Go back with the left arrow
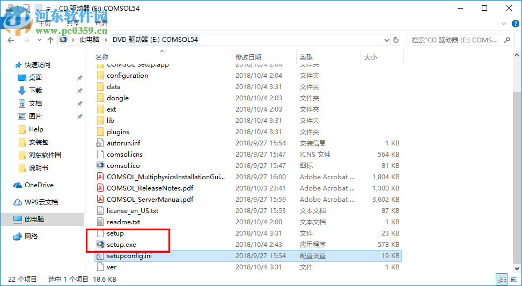Image resolution: width=522 pixels, height=286 pixels. coord(11,40)
